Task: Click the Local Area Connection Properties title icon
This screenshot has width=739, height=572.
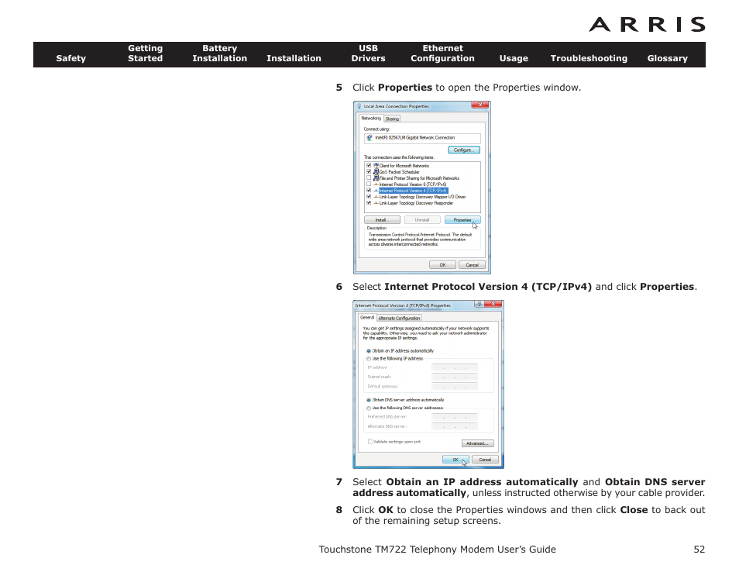Action: (x=359, y=106)
